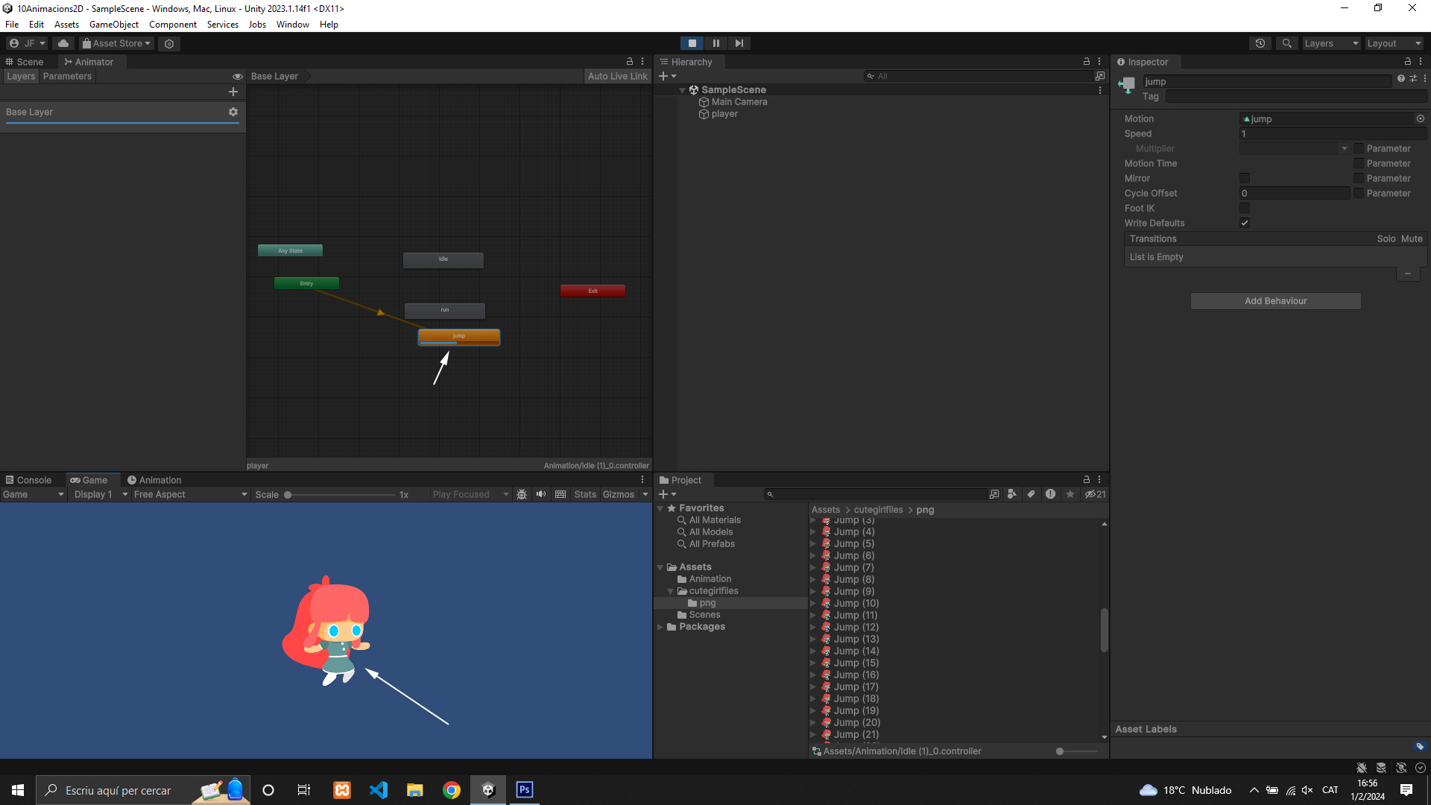1431x805 pixels.
Task: Click the Add Behaviour button
Action: click(x=1275, y=301)
